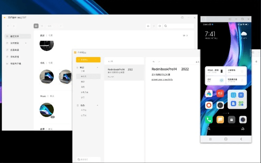Open the lock app icon on phone dock
The image size is (261, 163).
pos(231,119)
